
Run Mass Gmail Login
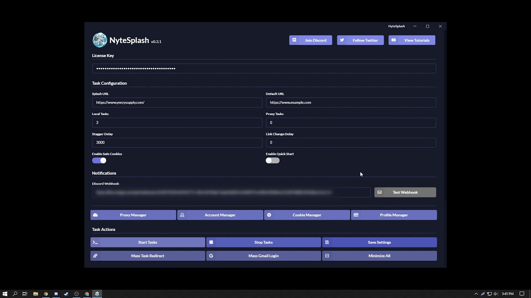click(x=263, y=256)
